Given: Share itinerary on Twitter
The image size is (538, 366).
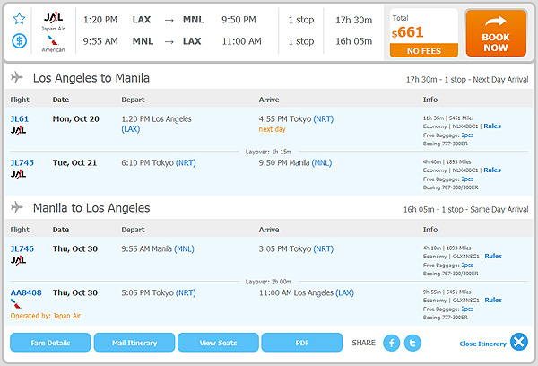Looking at the screenshot, I should point(412,343).
